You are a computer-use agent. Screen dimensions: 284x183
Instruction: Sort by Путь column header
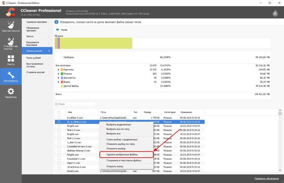pos(115,112)
